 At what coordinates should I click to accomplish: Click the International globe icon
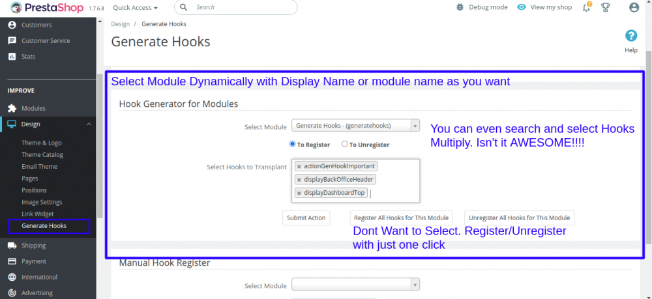(x=12, y=277)
